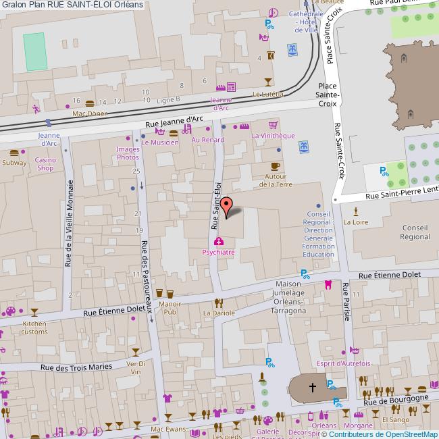439x439 pixels.
Task: Click the La Dariole restaurant icon
Action: pos(218,303)
